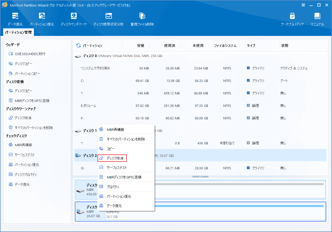The height and width of the screenshot is (232, 332).
Task: Select the G: partition row
Action: point(200,168)
